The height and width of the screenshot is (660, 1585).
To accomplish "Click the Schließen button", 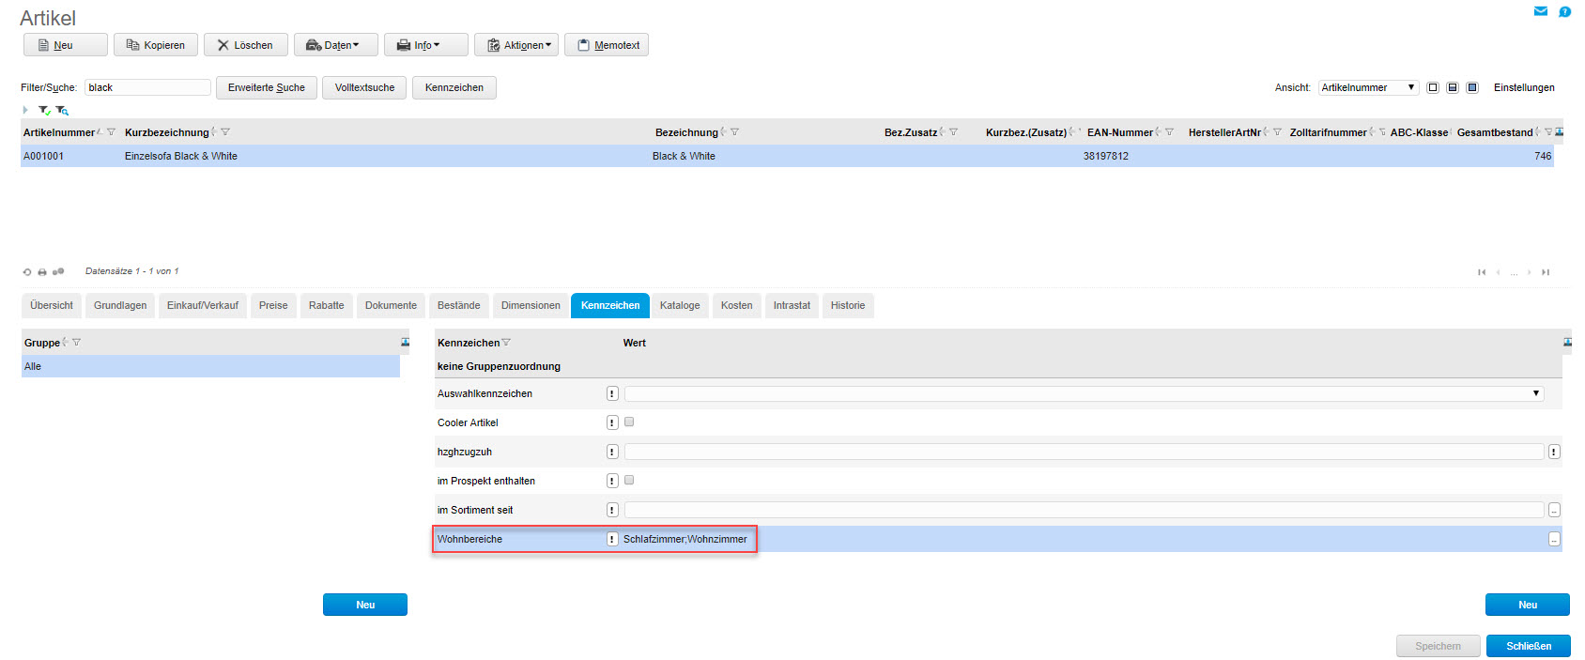I will 1528,646.
